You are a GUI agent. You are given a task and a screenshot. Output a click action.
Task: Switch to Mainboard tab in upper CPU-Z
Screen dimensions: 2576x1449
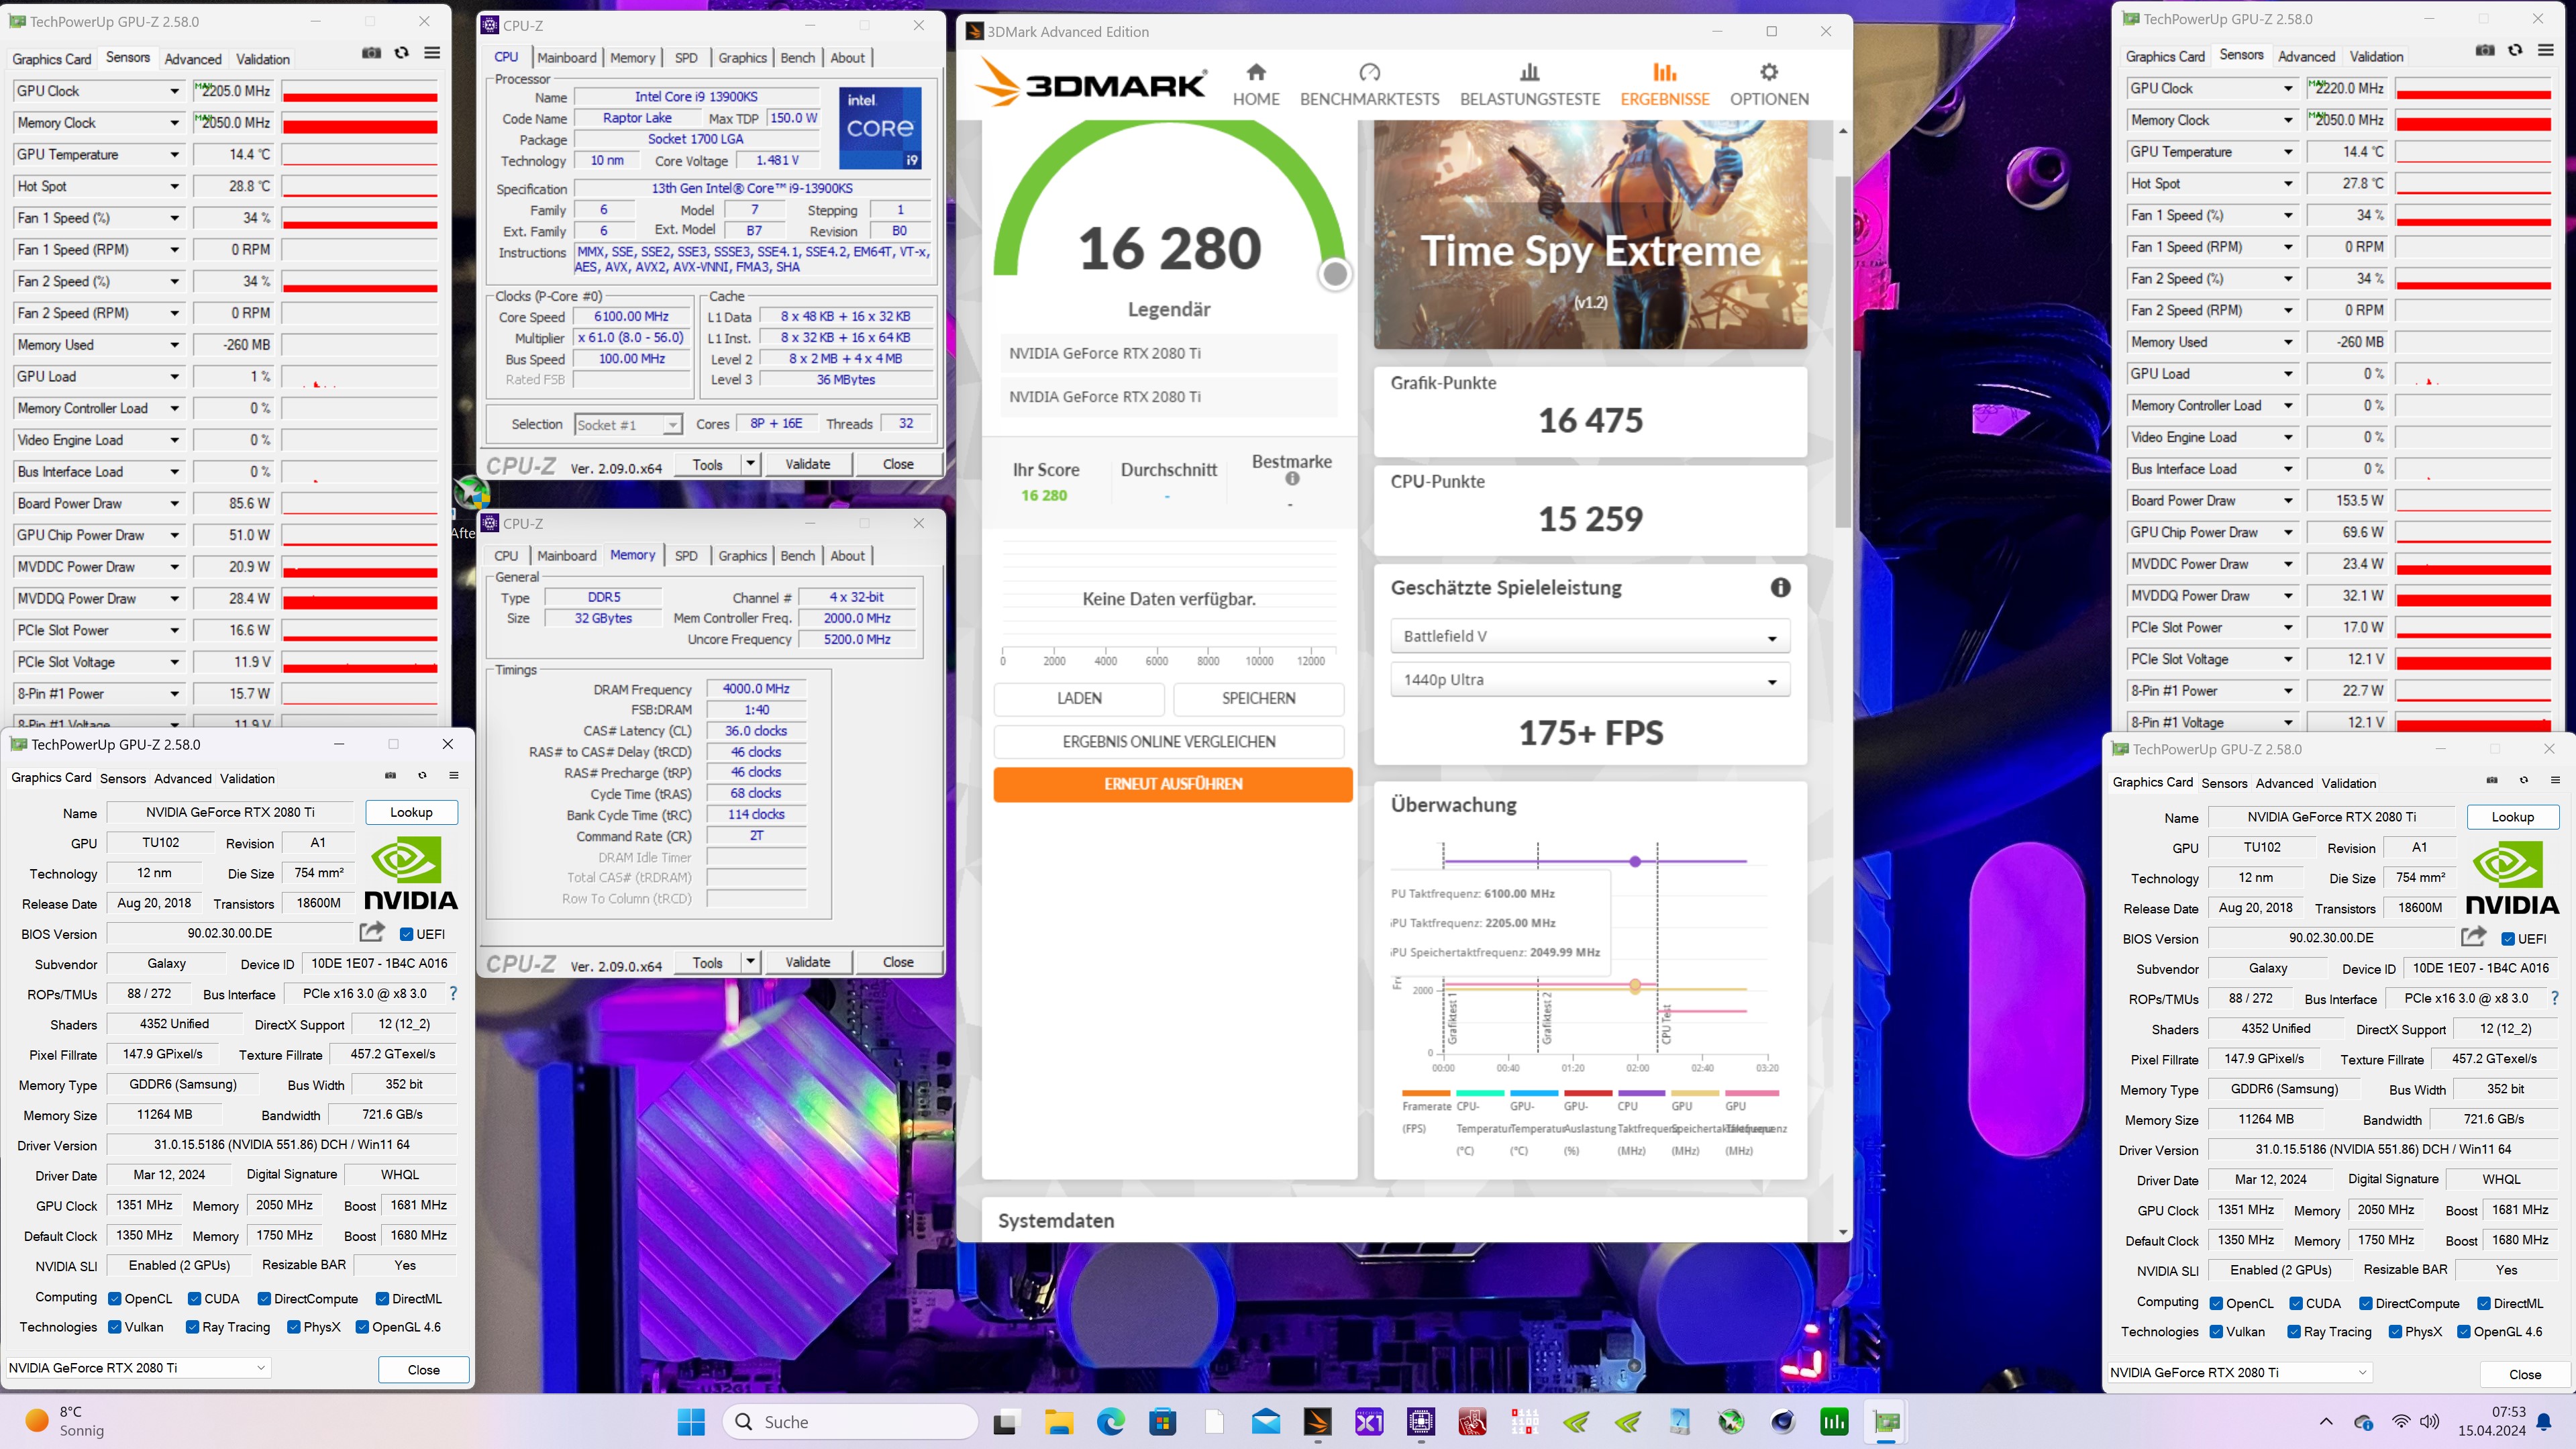click(x=566, y=58)
